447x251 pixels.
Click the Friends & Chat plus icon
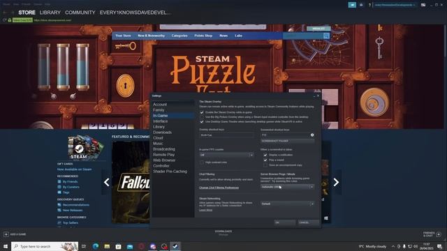(439, 234)
